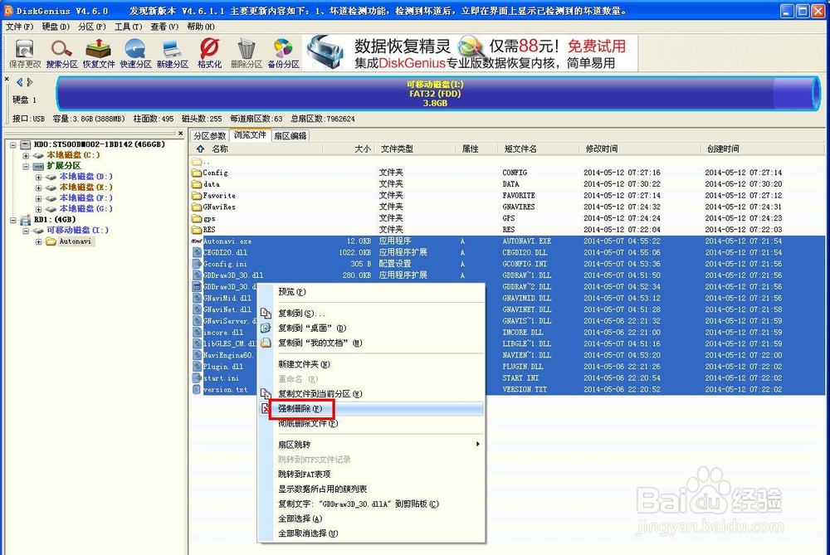Sort by Size (大小) column header
Viewport: 830px width, 555px height.
tap(349, 148)
